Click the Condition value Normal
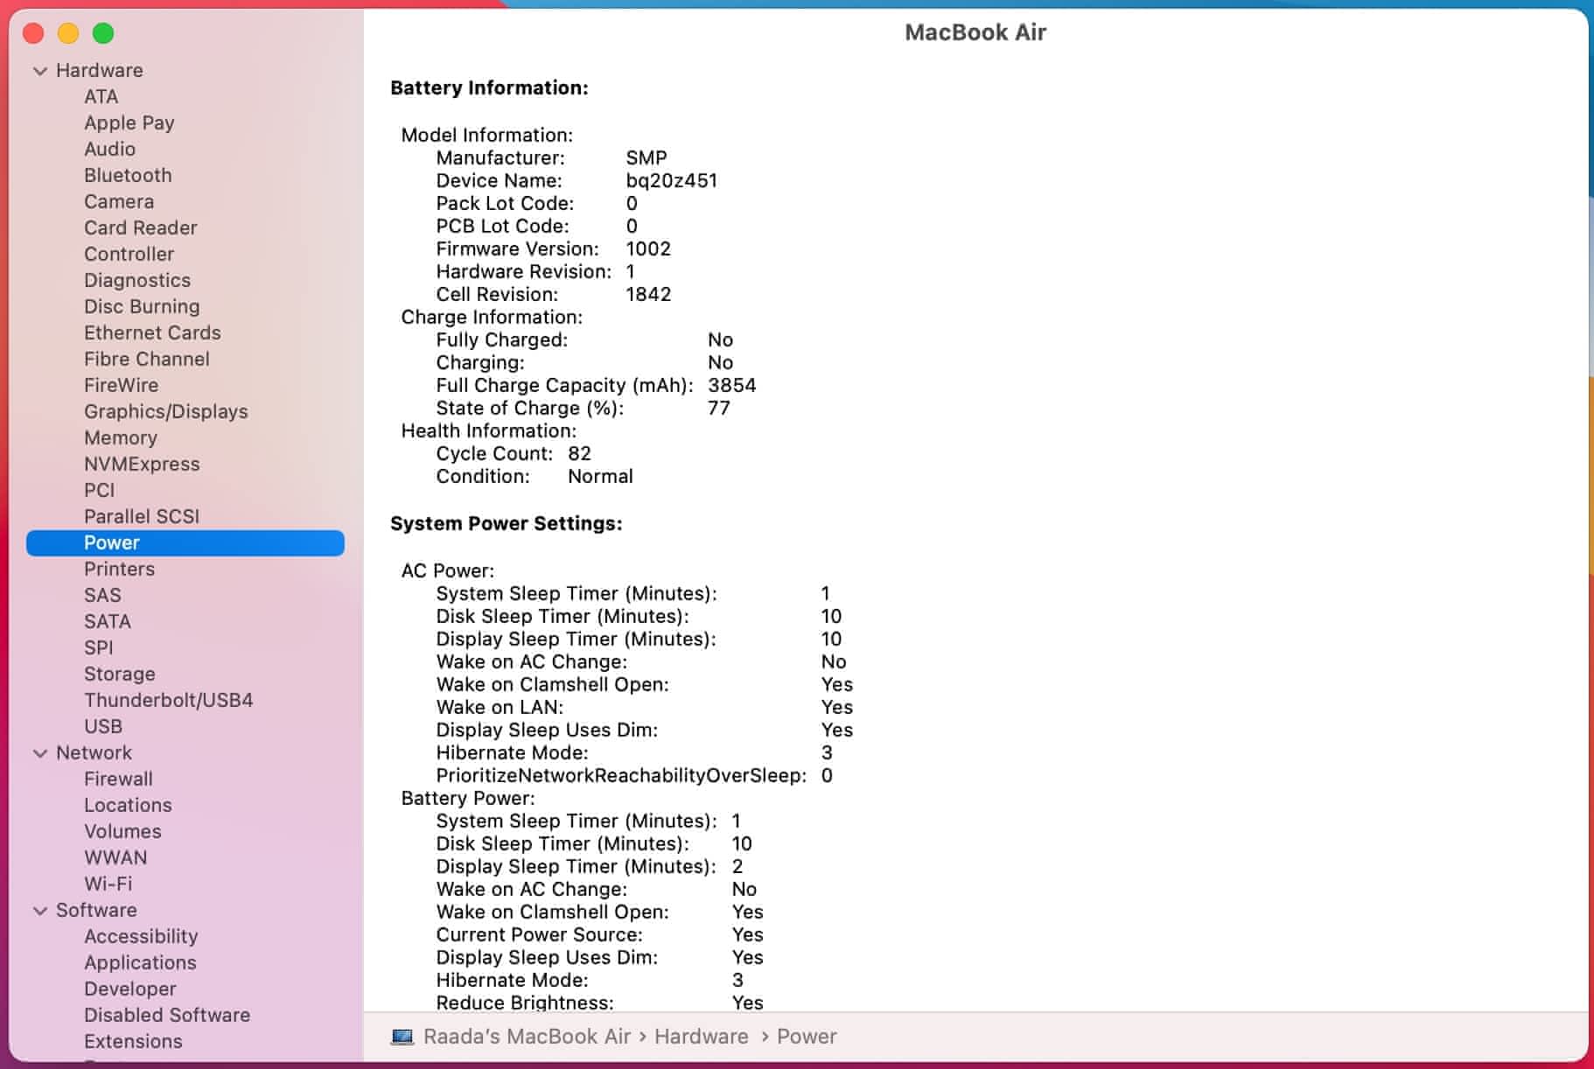 [600, 476]
